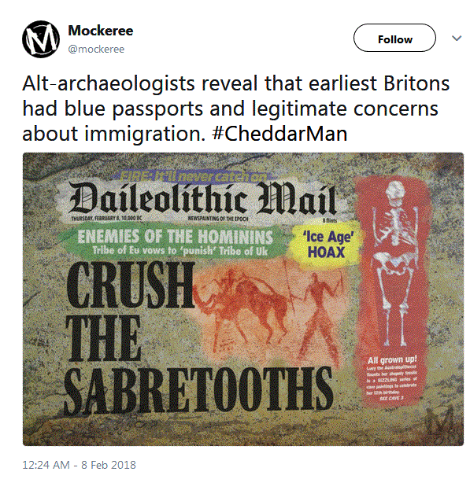
Task: Open the Mockeree display name link
Action: (101, 31)
